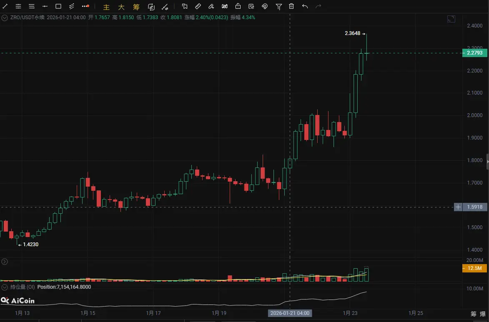489x322 pixels.
Task: Click the candlestick chart style icon
Action: point(225,6)
